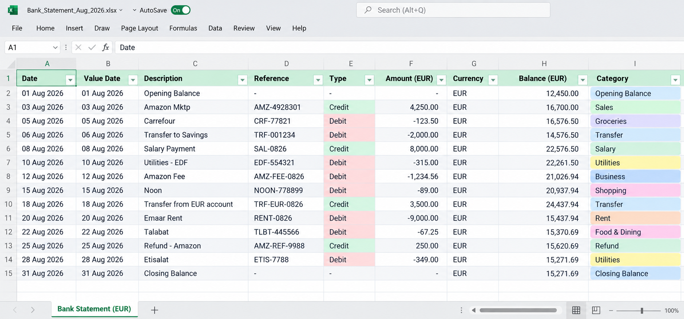This screenshot has height=319, width=684.
Task: Select the Shopping category cell
Action: 635,190
